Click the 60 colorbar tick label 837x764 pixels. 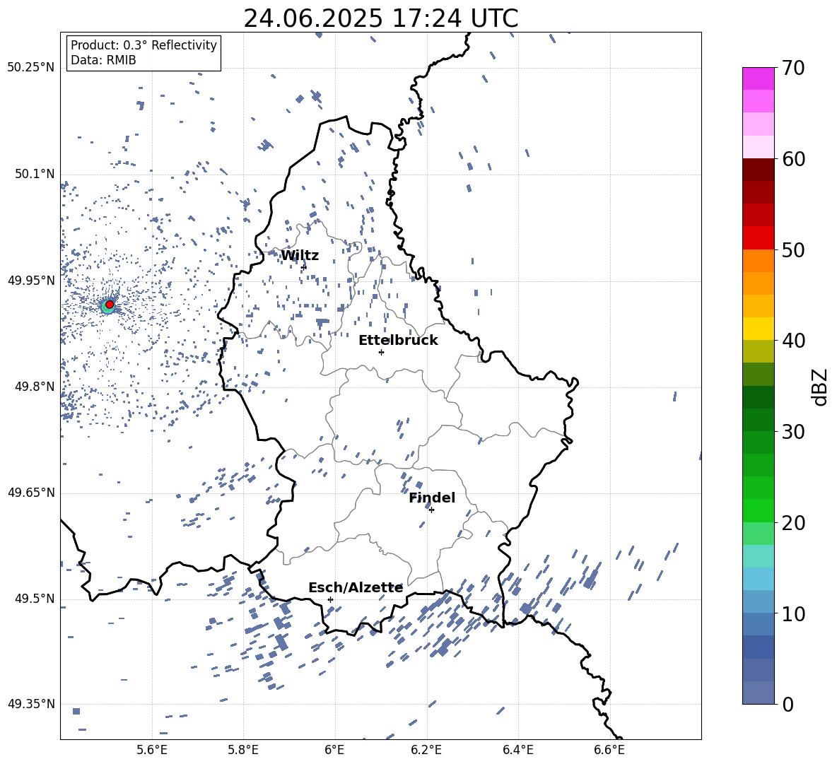tap(793, 159)
